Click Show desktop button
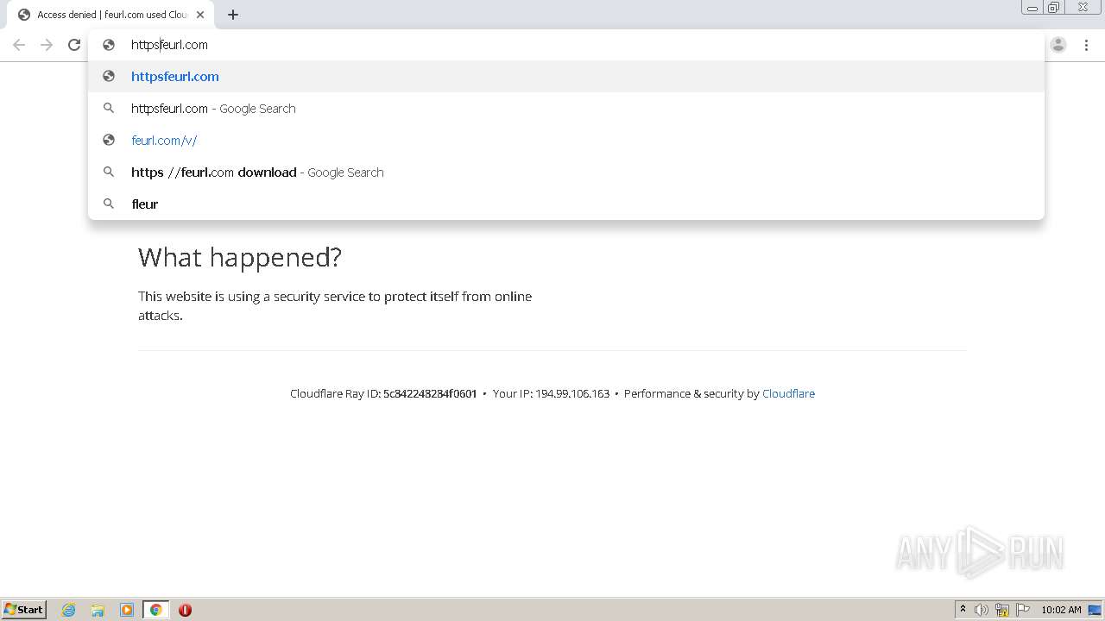Screen dimensions: 1105x621 (1096, 610)
